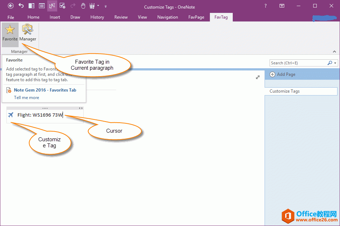
Task: Undo the last action from Quick Access Toolbar
Action: [x=21, y=6]
